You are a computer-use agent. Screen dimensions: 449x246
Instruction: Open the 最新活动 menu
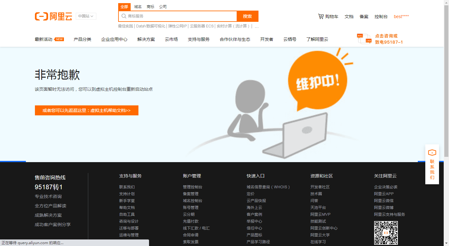click(x=44, y=39)
